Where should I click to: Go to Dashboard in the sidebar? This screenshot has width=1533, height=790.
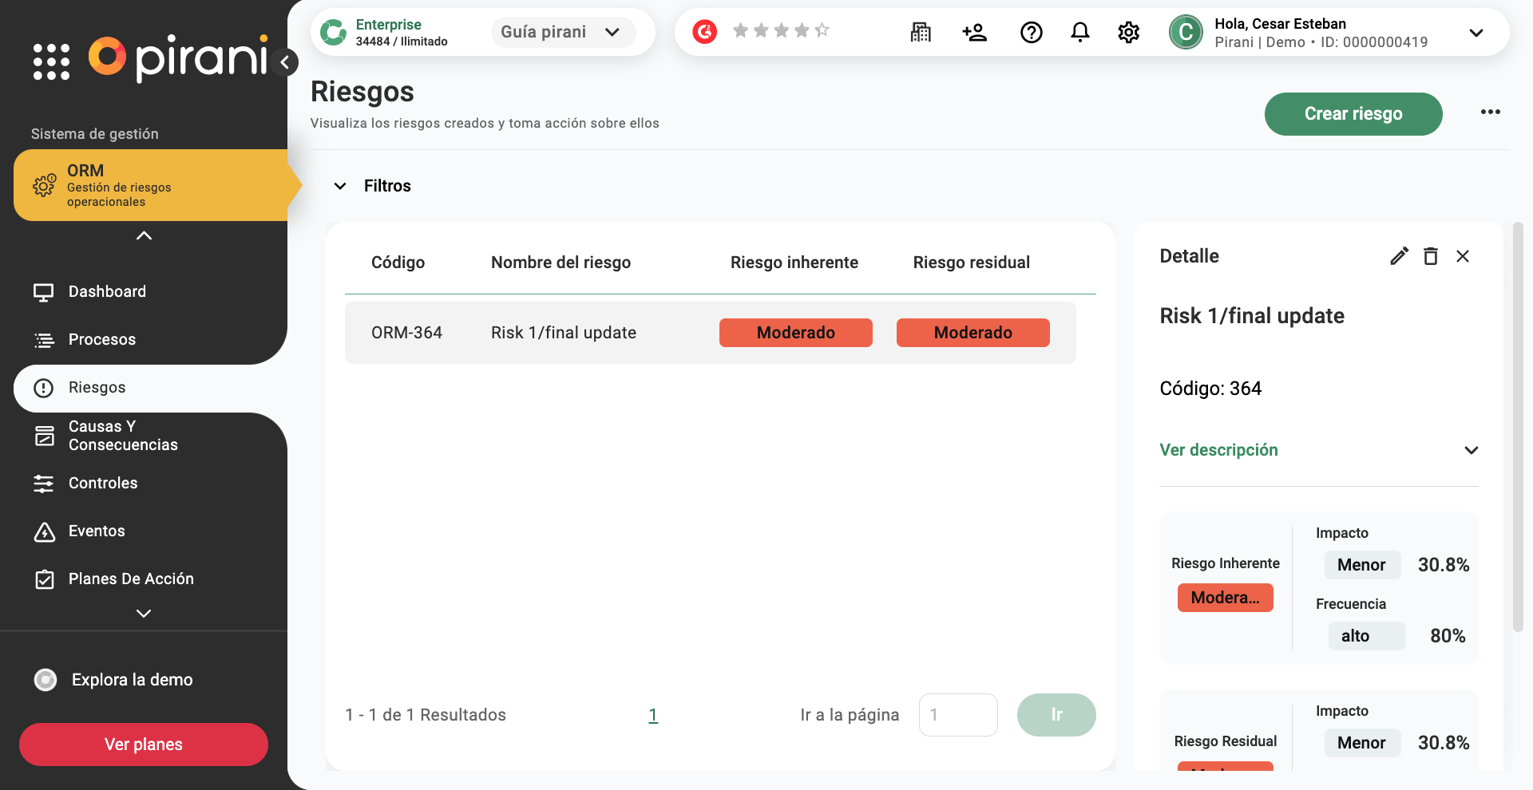click(107, 291)
